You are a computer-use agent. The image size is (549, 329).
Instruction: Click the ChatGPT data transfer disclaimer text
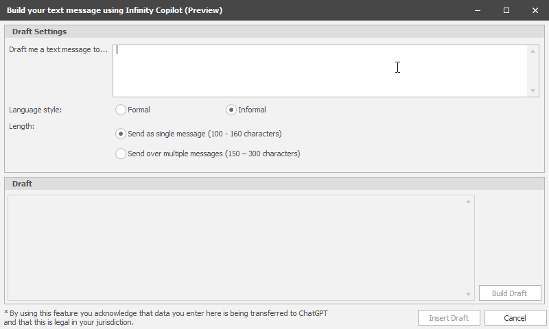pyautogui.click(x=166, y=317)
